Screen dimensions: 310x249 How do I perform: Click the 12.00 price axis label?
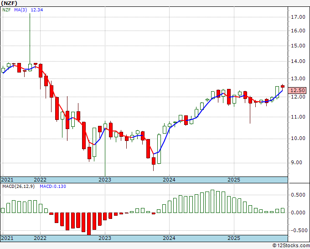(x=298, y=97)
